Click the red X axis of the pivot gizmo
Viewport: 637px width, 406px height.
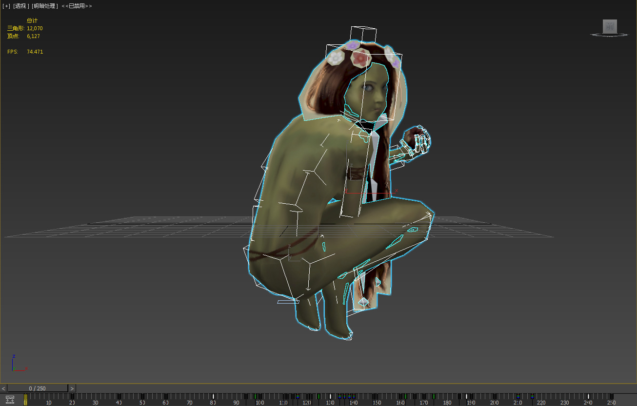(385, 193)
